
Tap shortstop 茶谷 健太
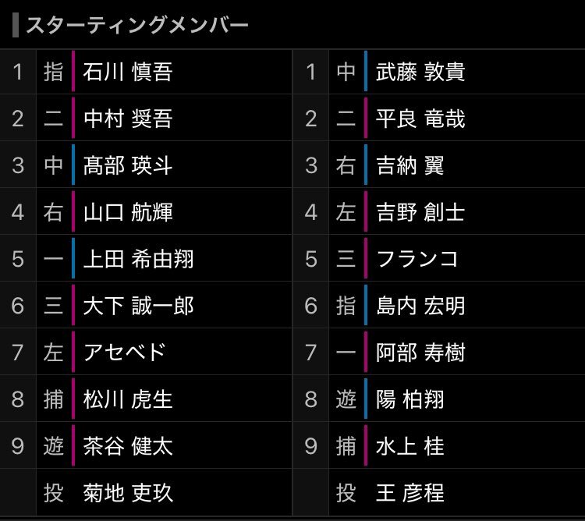128,446
